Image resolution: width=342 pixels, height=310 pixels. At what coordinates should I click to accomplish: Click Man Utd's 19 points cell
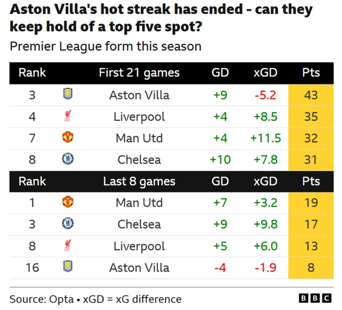311,203
